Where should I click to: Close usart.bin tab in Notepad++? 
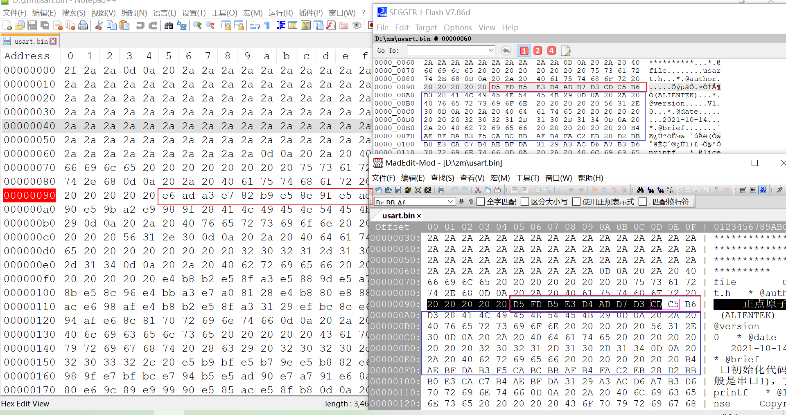(53, 41)
